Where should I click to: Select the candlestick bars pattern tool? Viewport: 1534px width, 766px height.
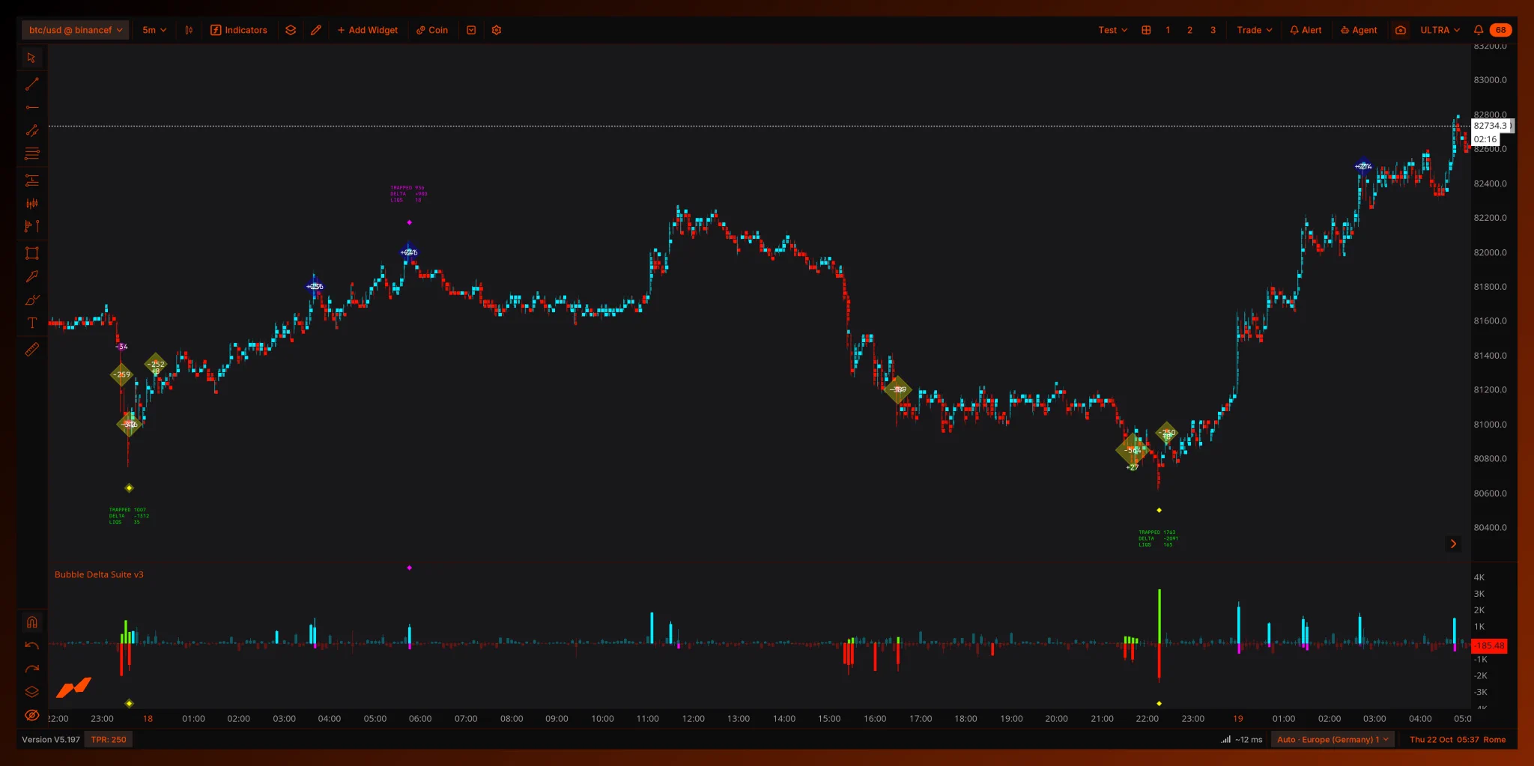tap(31, 203)
